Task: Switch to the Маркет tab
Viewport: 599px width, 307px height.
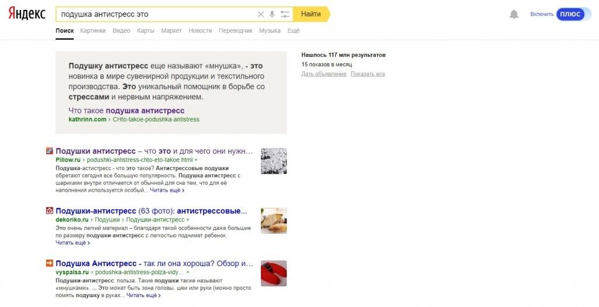Action: tap(171, 30)
